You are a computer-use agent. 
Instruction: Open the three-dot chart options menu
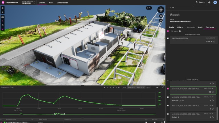157,87
